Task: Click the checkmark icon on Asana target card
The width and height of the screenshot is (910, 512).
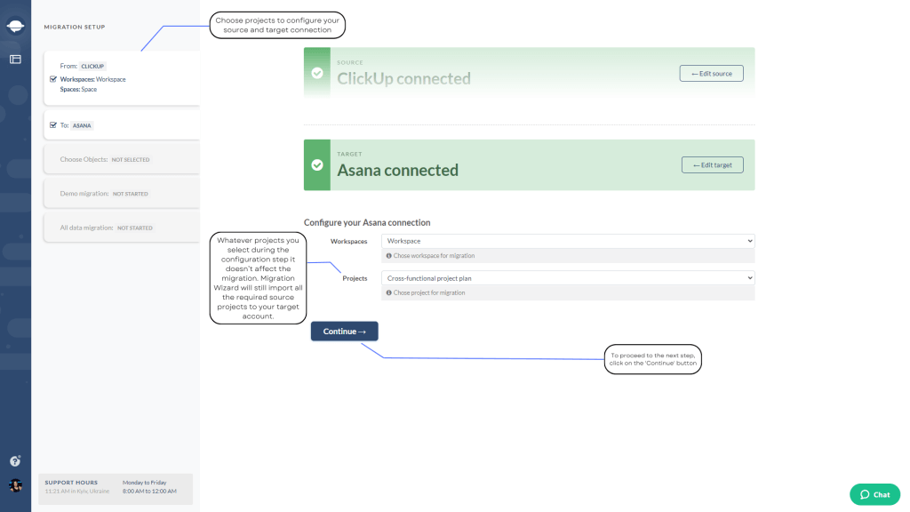Action: pyautogui.click(x=316, y=164)
